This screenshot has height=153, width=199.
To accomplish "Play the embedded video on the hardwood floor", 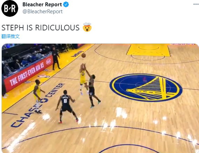I will point(100,98).
